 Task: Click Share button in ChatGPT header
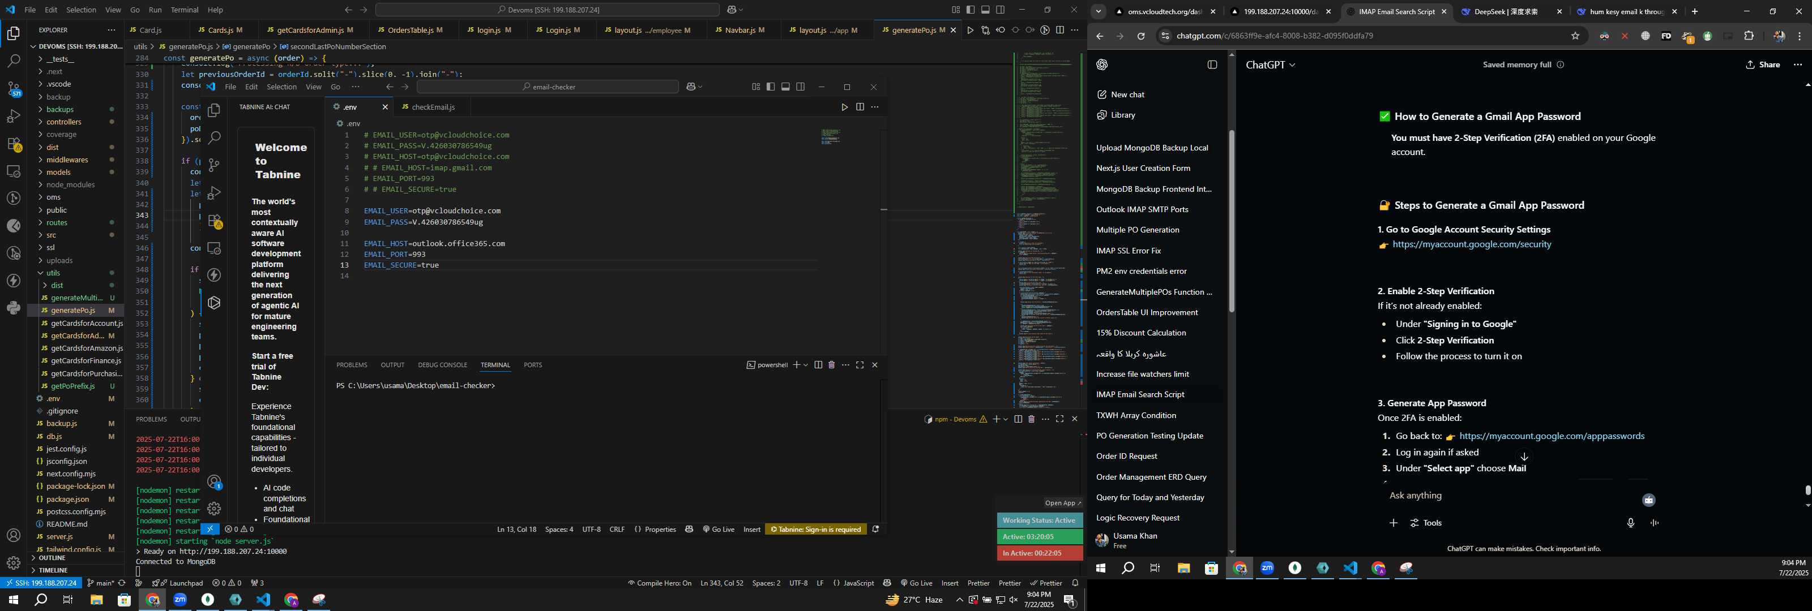point(1763,64)
